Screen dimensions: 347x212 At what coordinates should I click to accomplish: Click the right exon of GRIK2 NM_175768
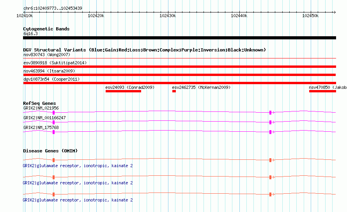pyautogui.click(x=270, y=132)
